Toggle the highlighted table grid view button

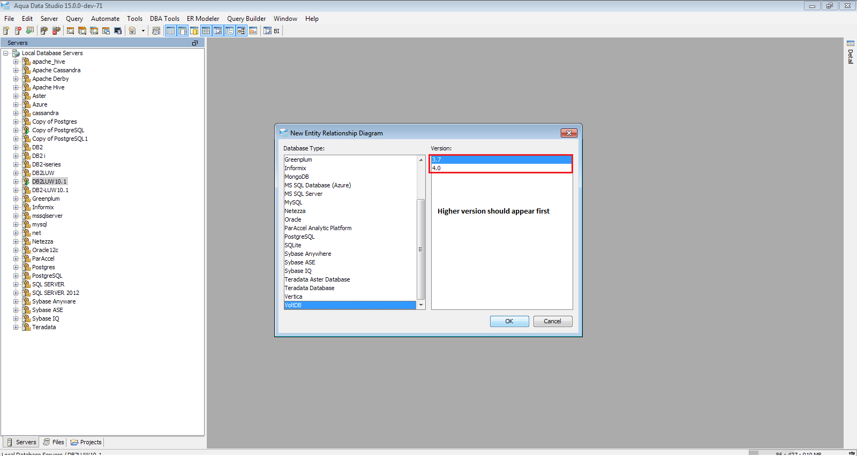[x=206, y=31]
